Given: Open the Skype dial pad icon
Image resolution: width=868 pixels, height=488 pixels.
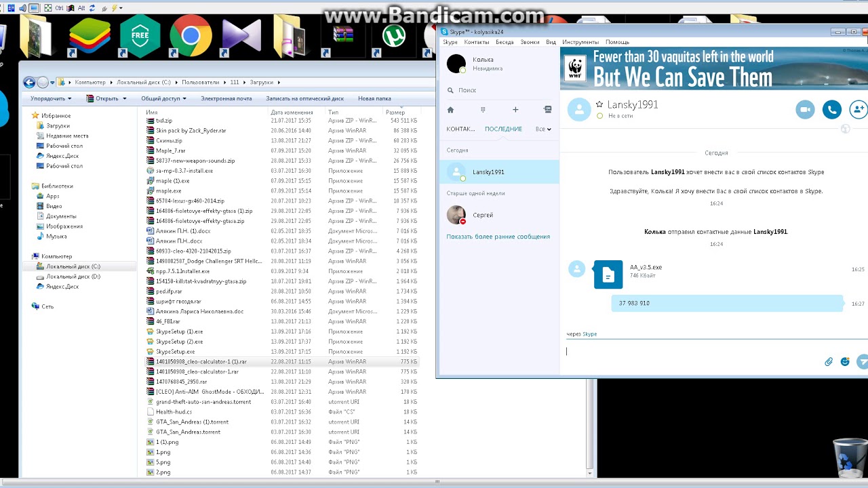Looking at the screenshot, I should click(x=483, y=110).
